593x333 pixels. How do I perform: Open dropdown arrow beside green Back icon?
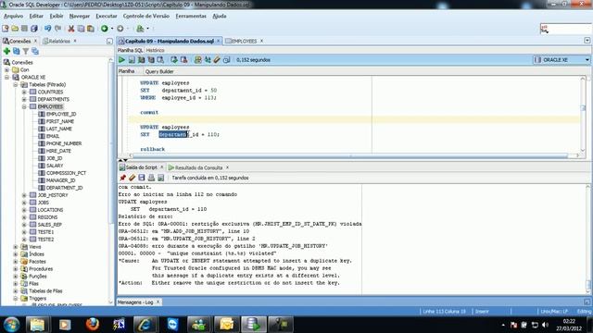click(112, 29)
